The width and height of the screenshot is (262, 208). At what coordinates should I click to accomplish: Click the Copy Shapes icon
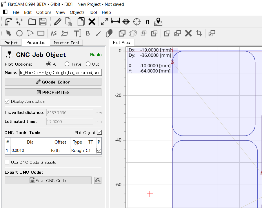178,33
